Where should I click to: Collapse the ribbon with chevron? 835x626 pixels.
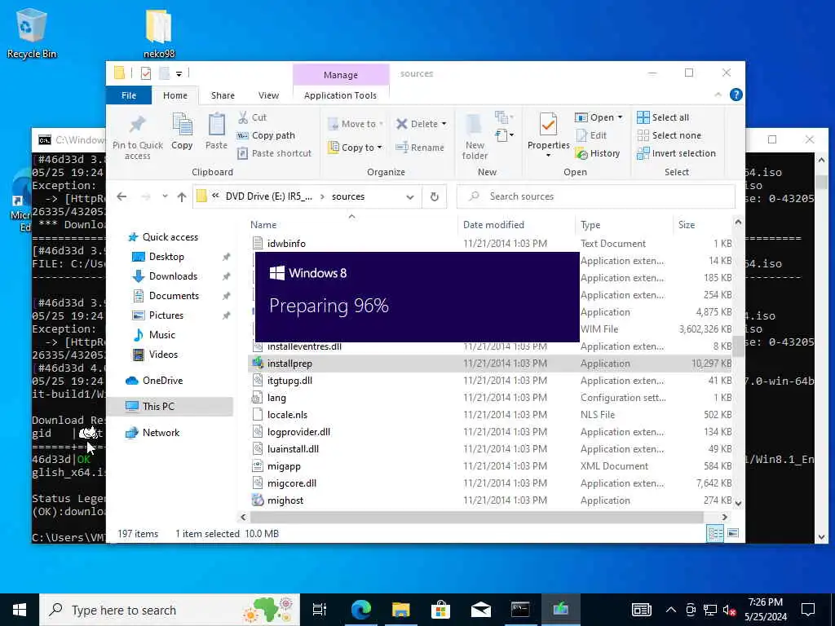click(x=718, y=95)
